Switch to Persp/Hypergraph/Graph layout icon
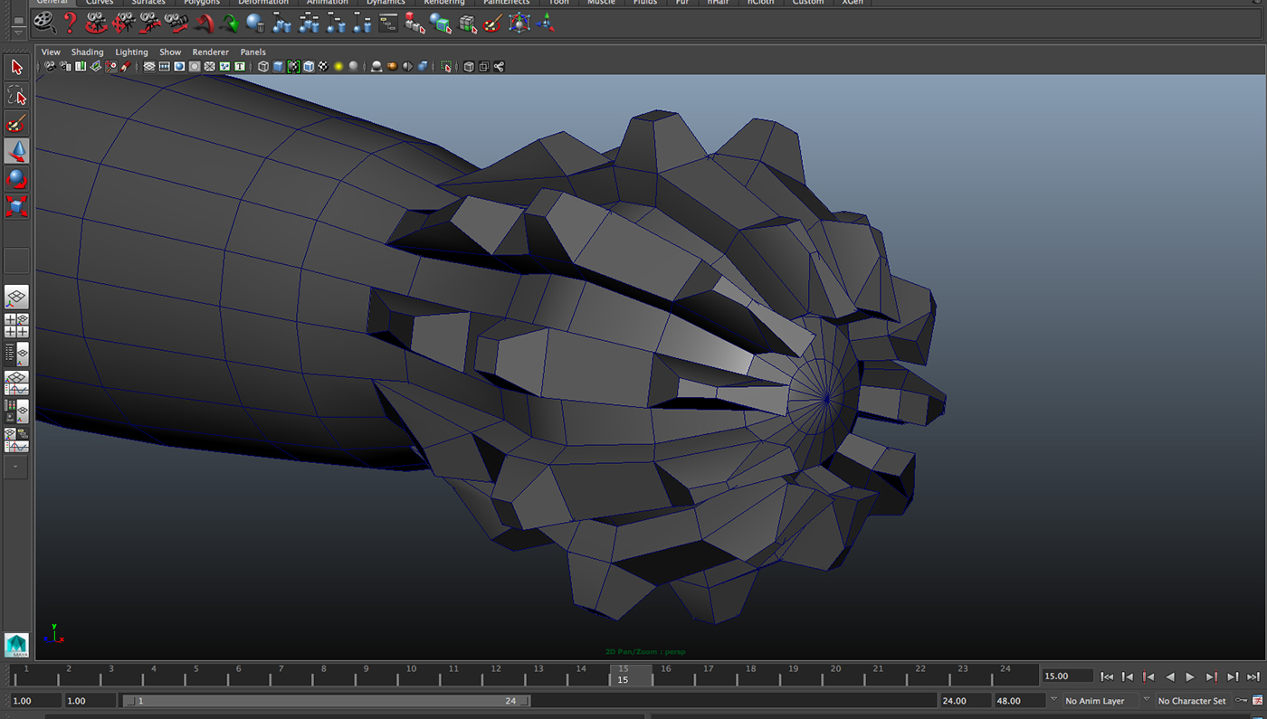The height and width of the screenshot is (719, 1267). click(x=16, y=440)
